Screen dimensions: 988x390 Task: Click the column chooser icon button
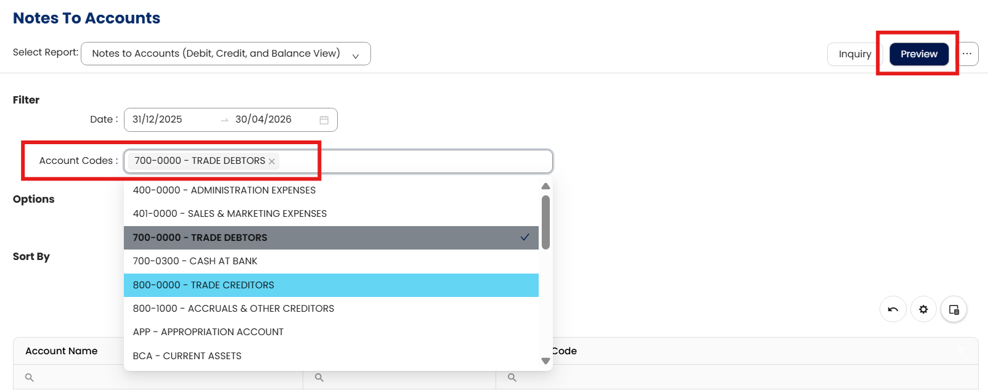tap(953, 309)
